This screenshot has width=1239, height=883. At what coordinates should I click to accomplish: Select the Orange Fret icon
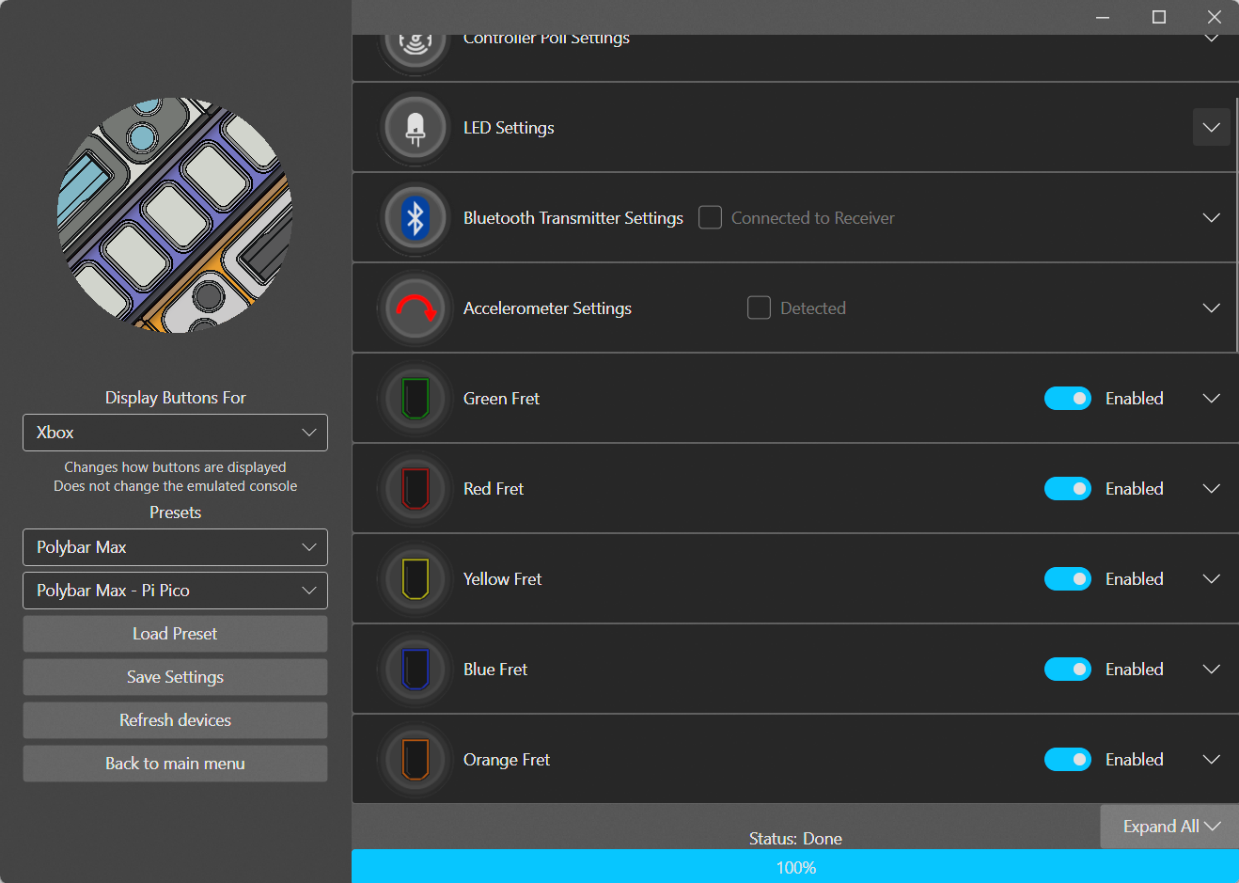click(415, 760)
